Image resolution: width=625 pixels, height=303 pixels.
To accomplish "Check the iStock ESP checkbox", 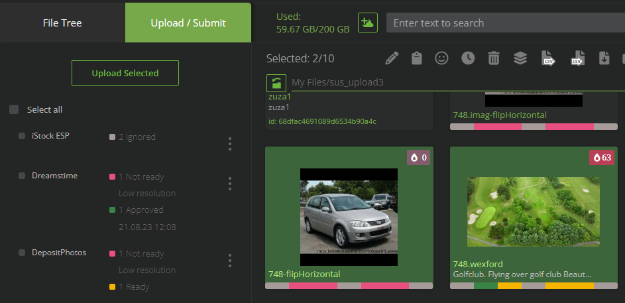I will (22, 136).
